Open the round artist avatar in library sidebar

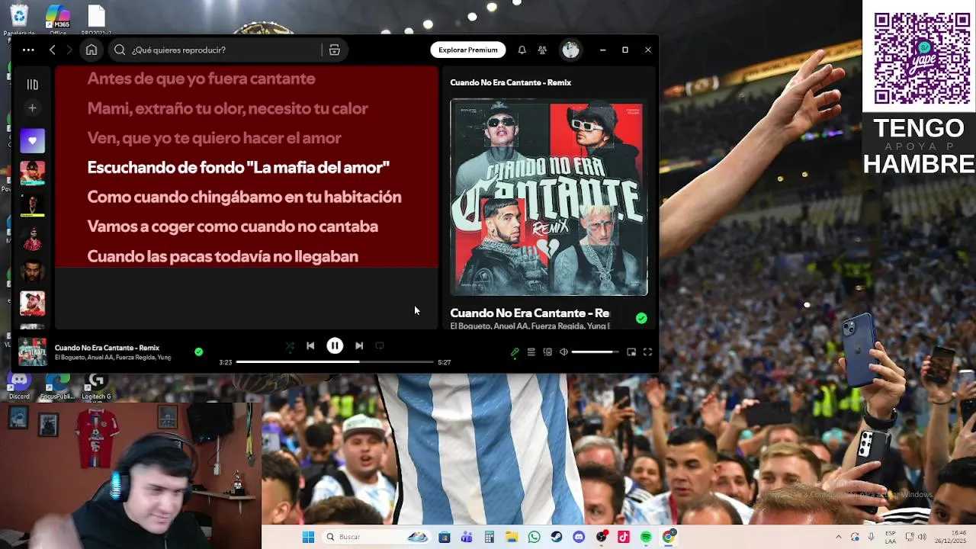coord(32,271)
